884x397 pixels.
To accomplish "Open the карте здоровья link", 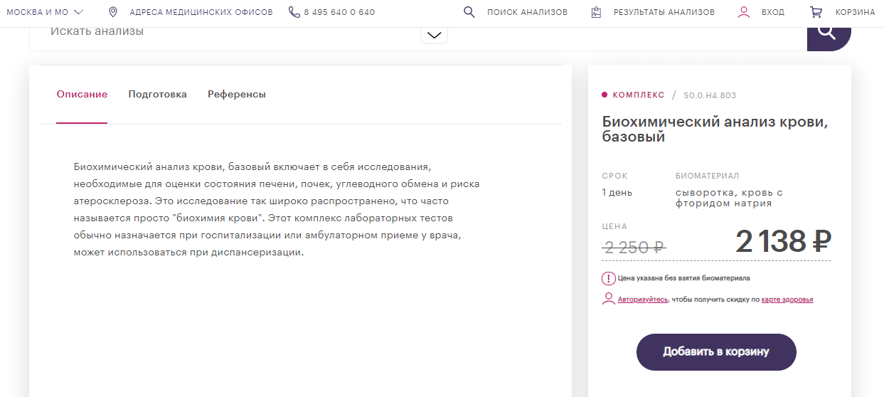I will [x=787, y=300].
